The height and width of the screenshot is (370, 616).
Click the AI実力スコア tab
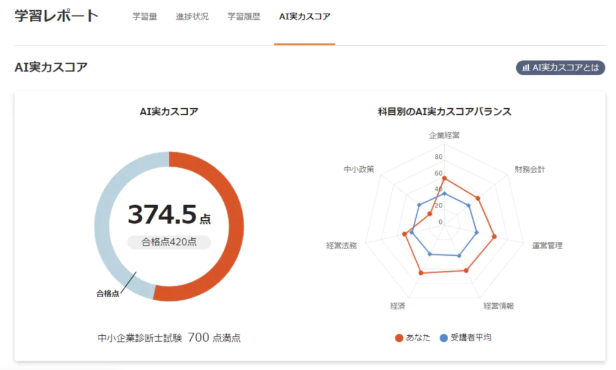pos(304,17)
